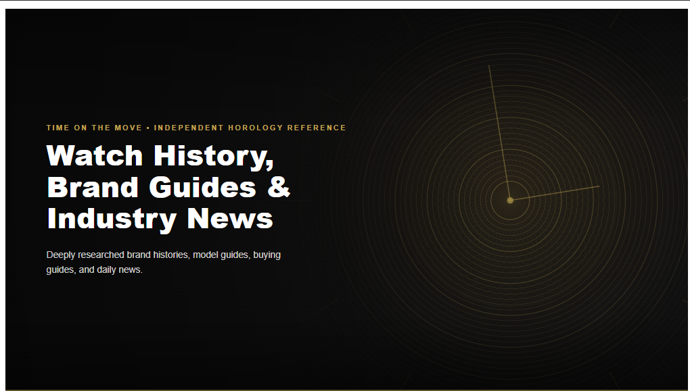Click the ampersand in the headline

pyautogui.click(x=279, y=186)
